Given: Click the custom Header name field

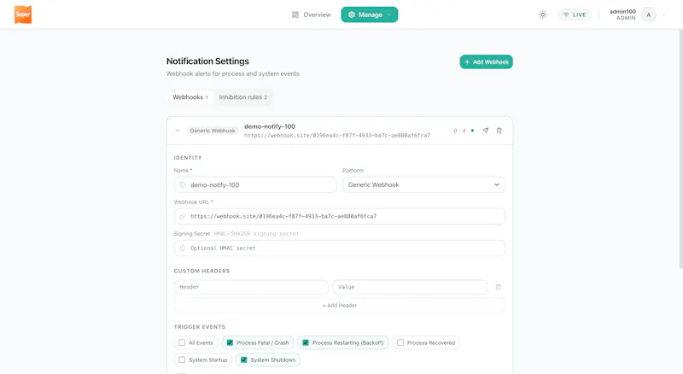Looking at the screenshot, I should (x=251, y=287).
